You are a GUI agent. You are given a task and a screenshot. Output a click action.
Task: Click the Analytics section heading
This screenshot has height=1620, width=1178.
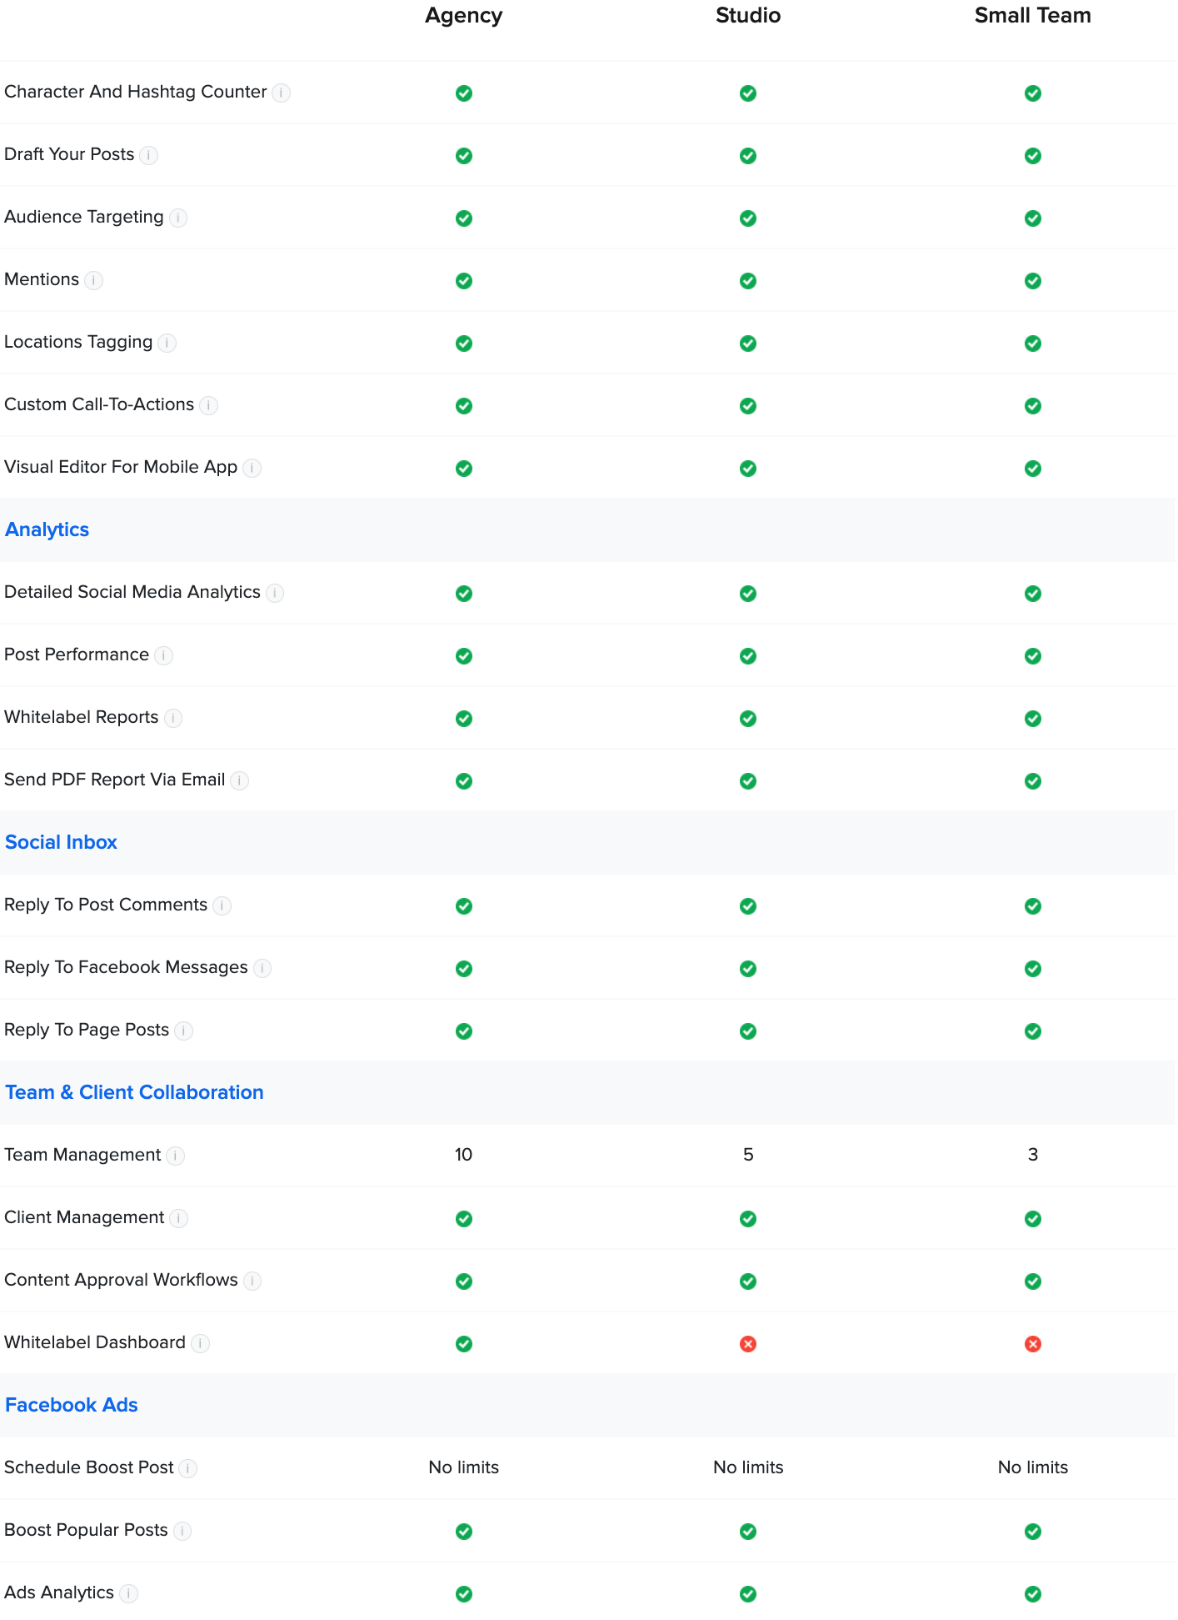(47, 529)
